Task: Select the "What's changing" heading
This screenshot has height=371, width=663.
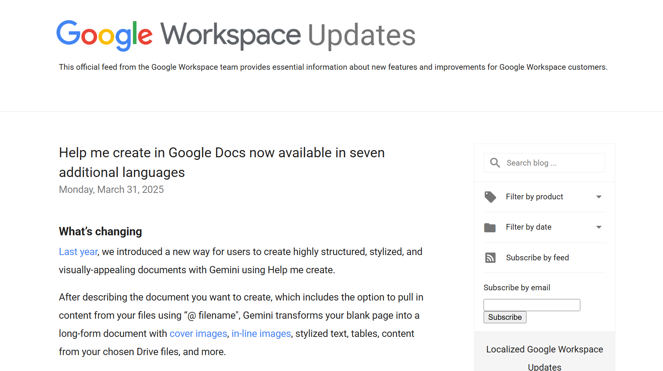Action: (100, 231)
